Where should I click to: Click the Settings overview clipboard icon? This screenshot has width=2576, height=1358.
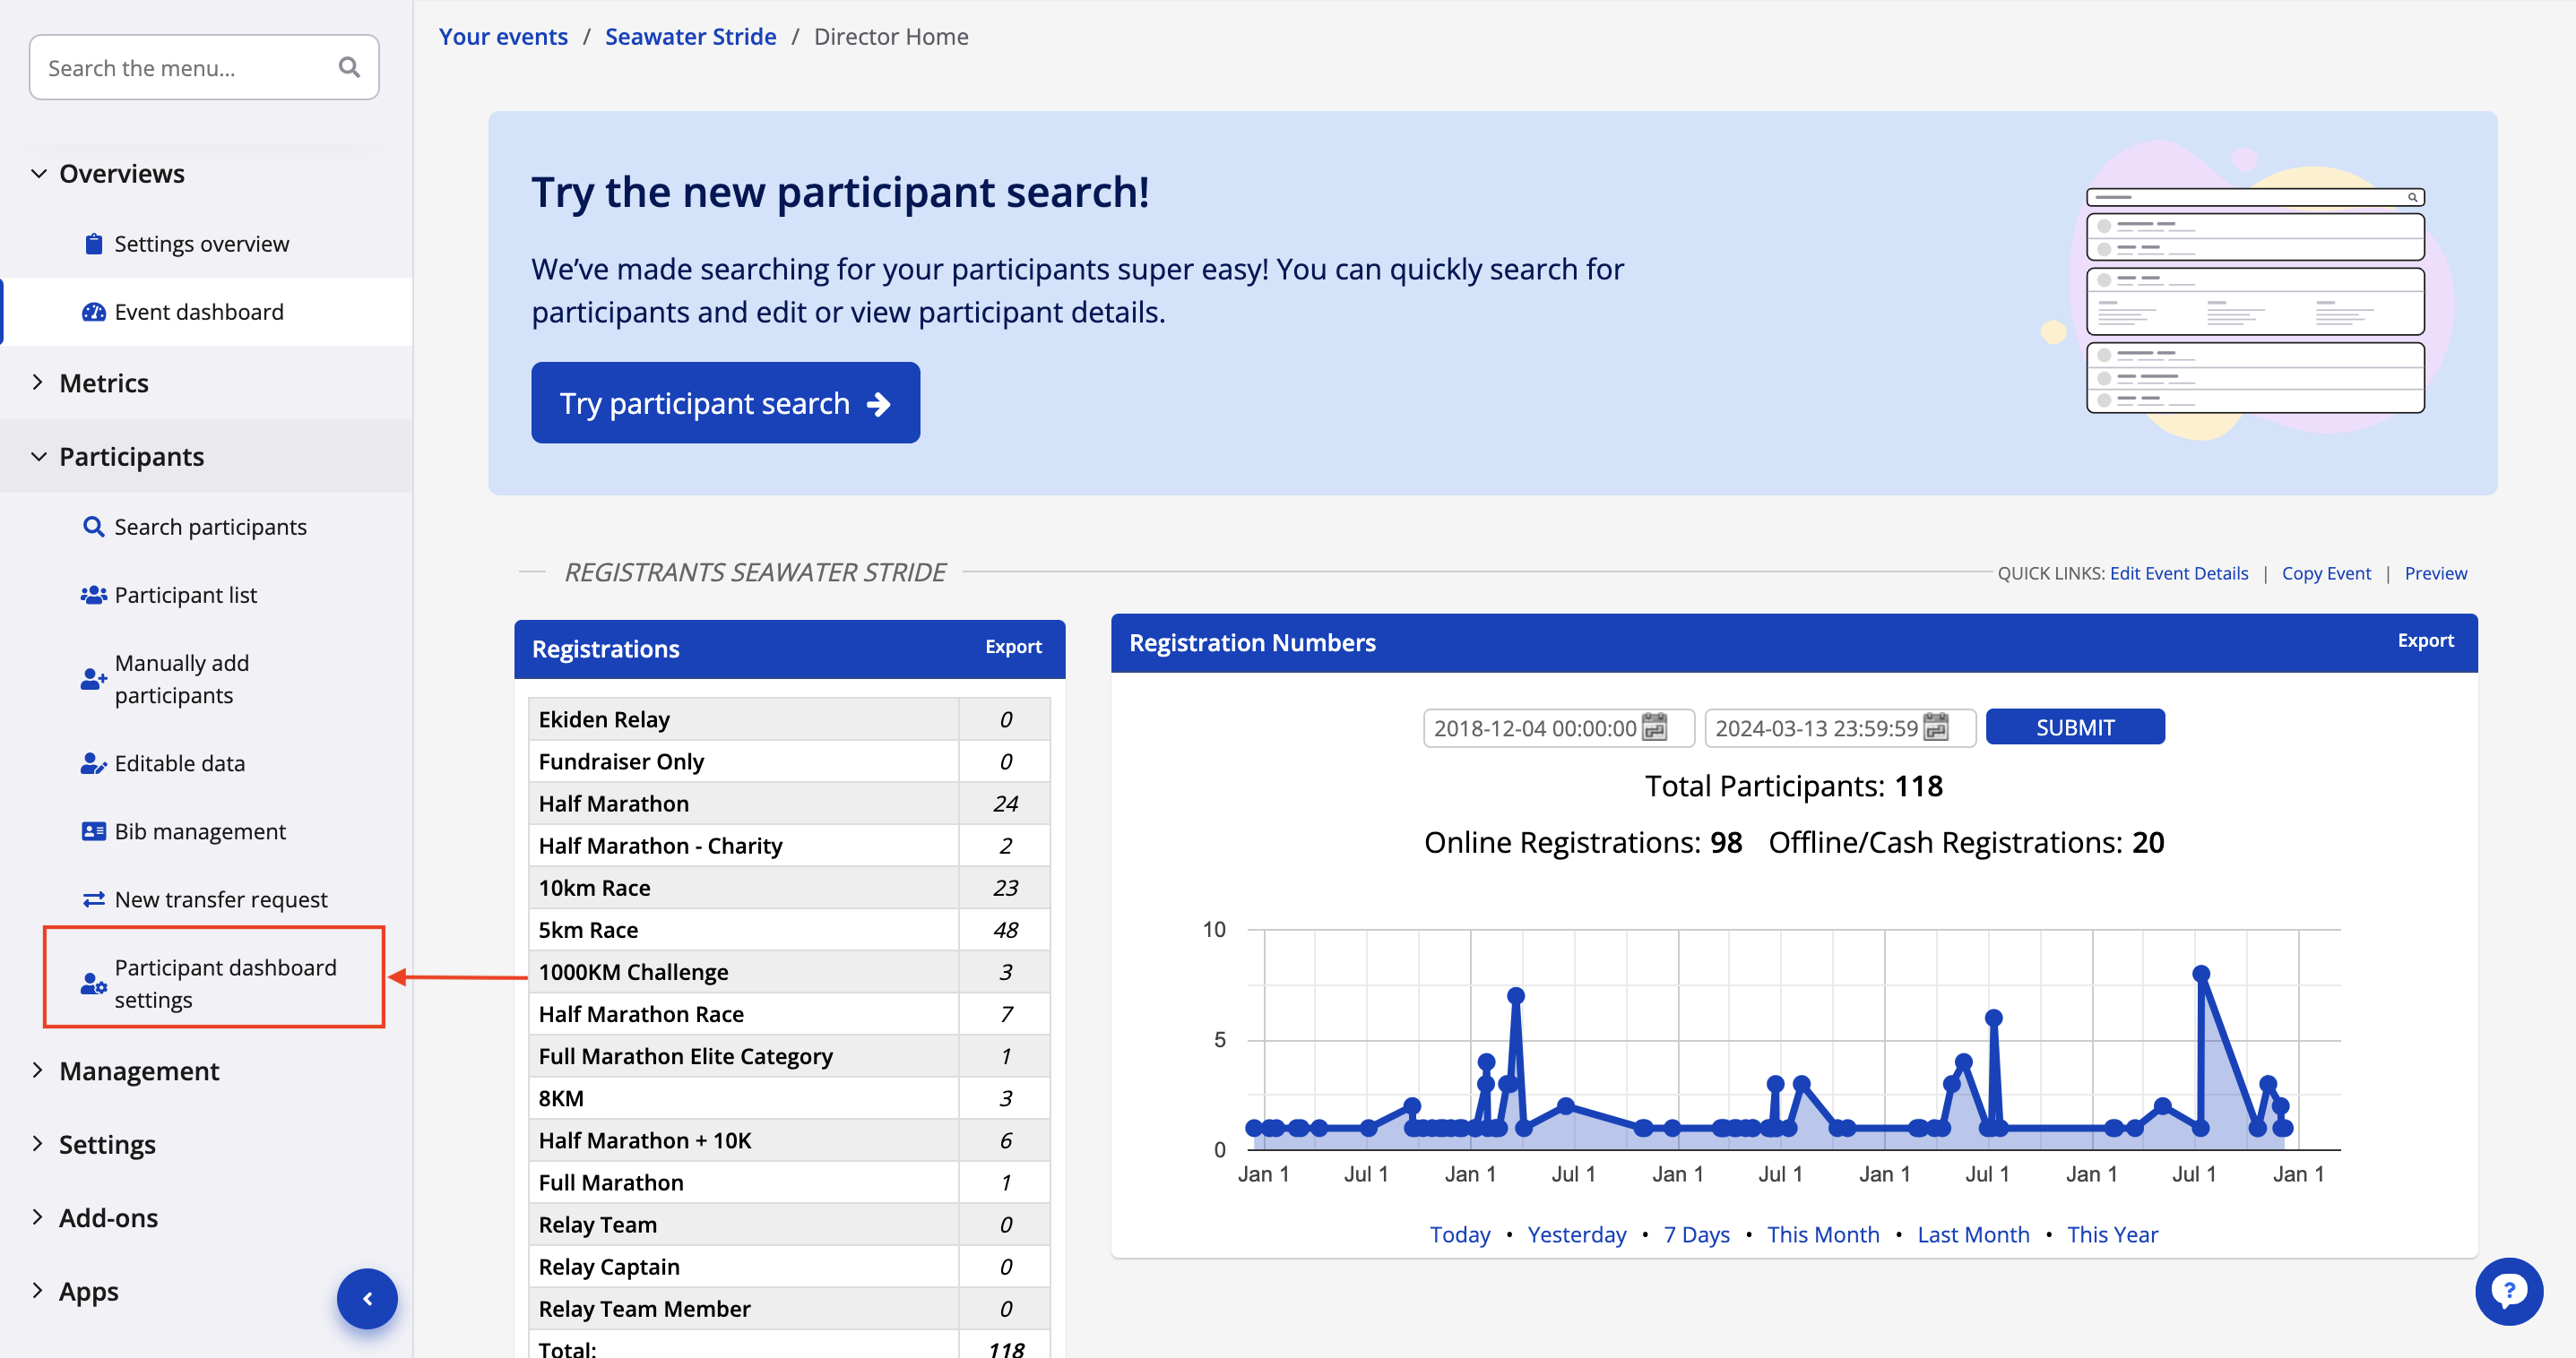[93, 244]
